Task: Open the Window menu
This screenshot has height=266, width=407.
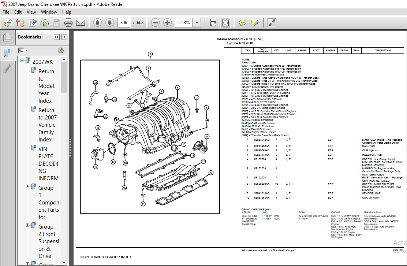Action: (x=49, y=12)
